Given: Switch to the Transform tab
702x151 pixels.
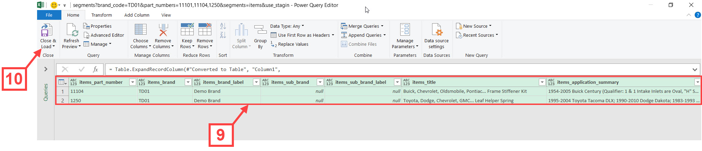Looking at the screenshot, I should [x=102, y=15].
